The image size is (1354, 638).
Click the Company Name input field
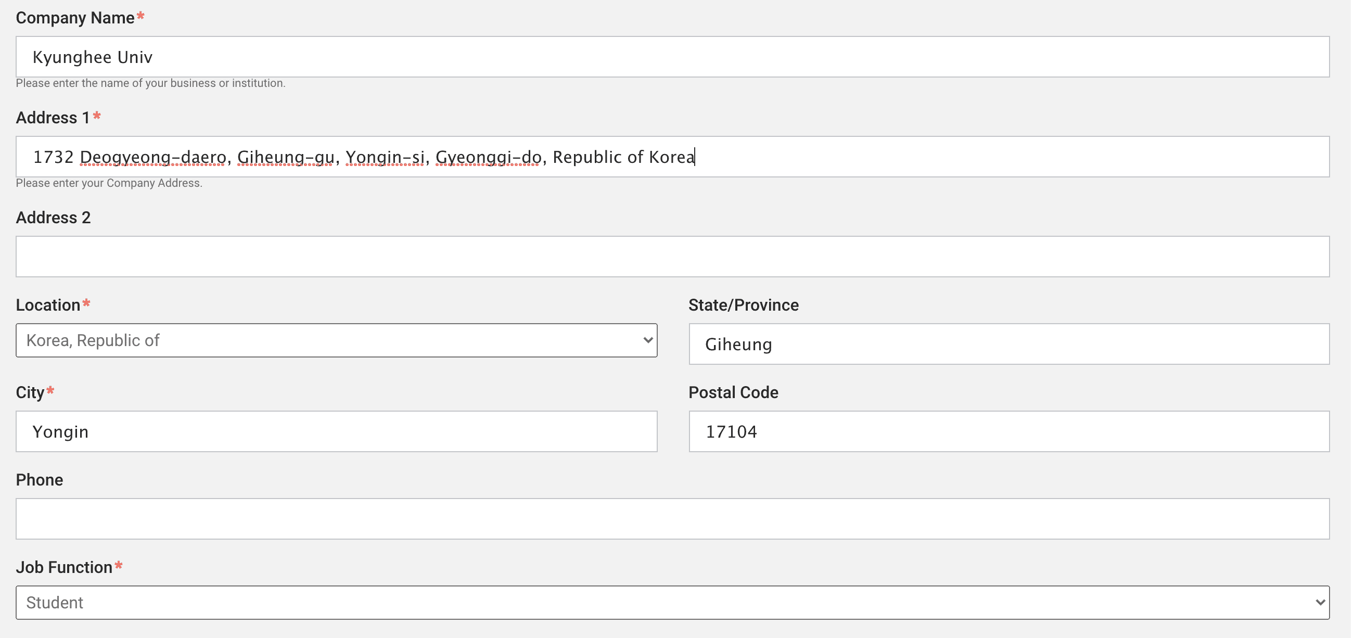672,57
